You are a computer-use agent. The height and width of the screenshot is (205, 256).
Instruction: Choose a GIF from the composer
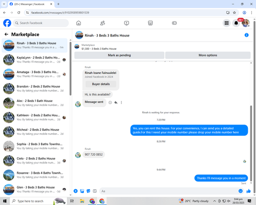pos(95,191)
